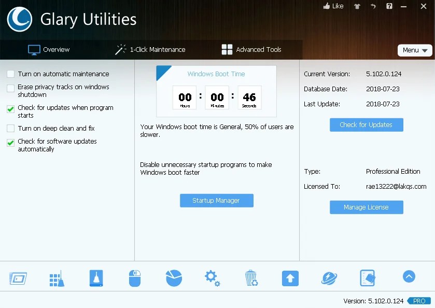The width and height of the screenshot is (435, 308).
Task: Click the Like label in title bar
Action: click(338, 6)
